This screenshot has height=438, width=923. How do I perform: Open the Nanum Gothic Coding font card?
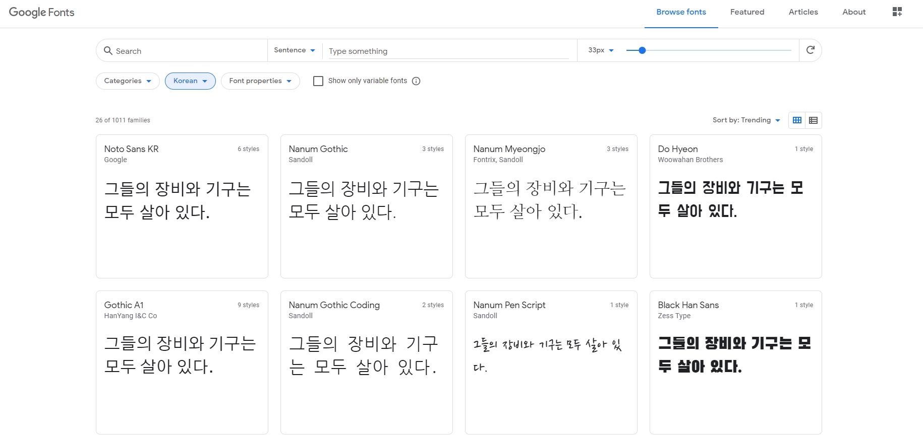[366, 362]
